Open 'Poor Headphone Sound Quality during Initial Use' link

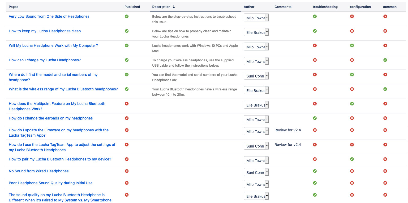tap(51, 183)
